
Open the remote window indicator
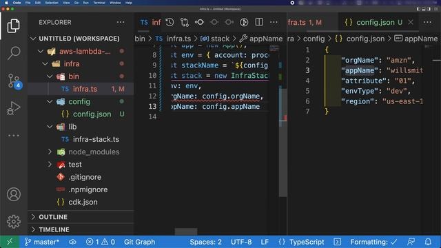point(10,242)
